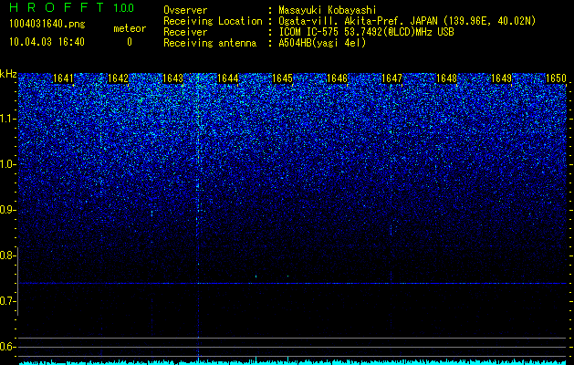Screen dimensions: 574x365
Task: Click the observer name Masayuki Kobayashi
Action: tap(328, 10)
